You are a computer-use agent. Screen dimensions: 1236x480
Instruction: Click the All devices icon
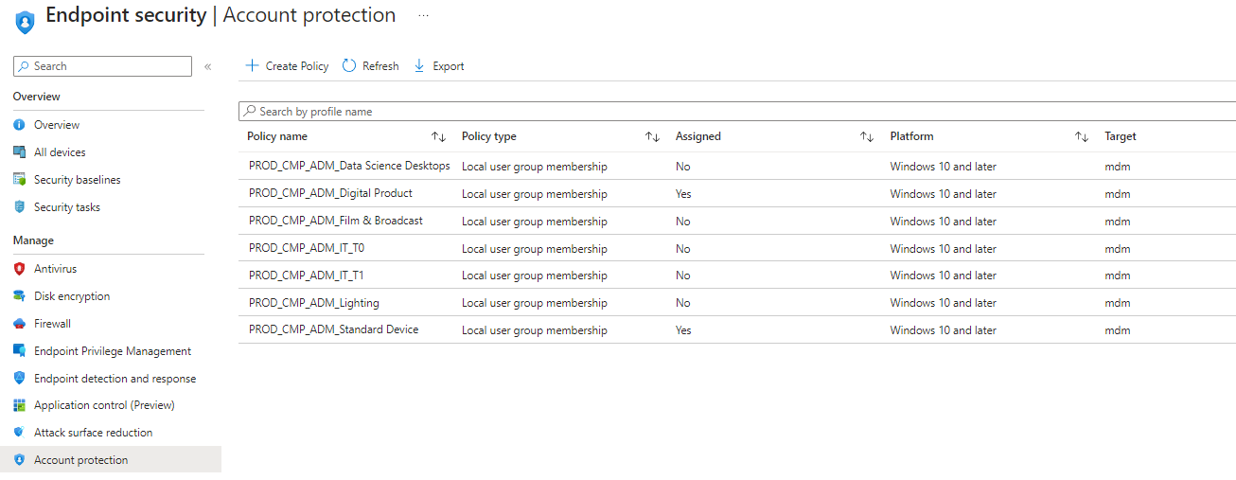pos(19,152)
